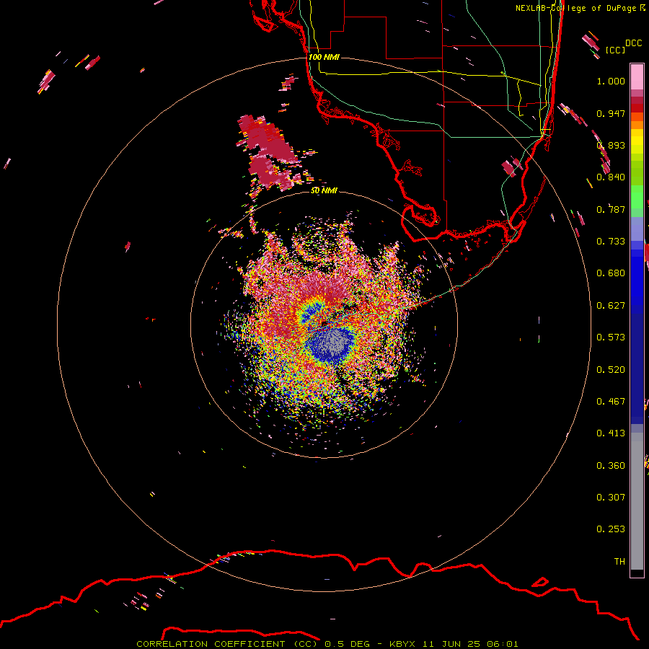Select the 0.467 color scale value
This screenshot has height=649, width=649.
point(611,402)
